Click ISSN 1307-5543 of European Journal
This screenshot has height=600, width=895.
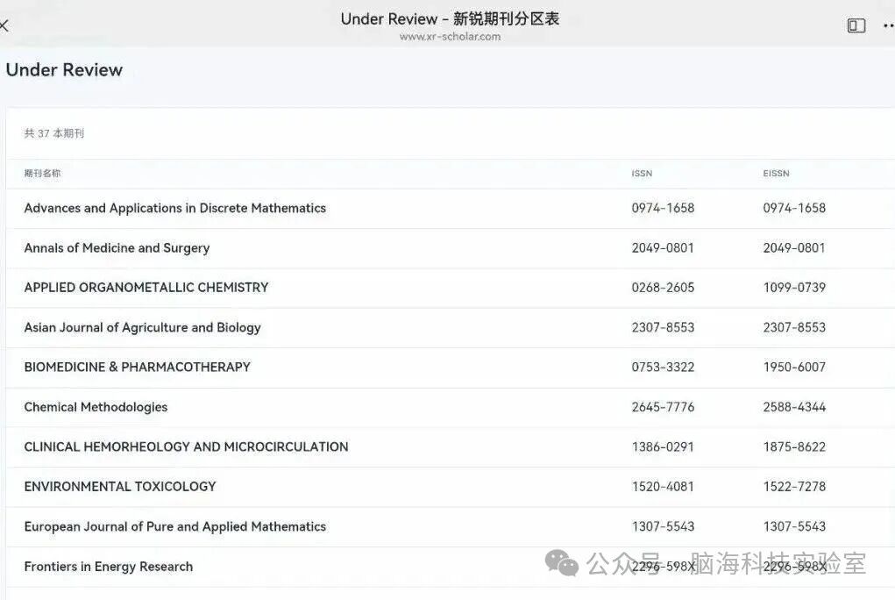click(x=663, y=526)
